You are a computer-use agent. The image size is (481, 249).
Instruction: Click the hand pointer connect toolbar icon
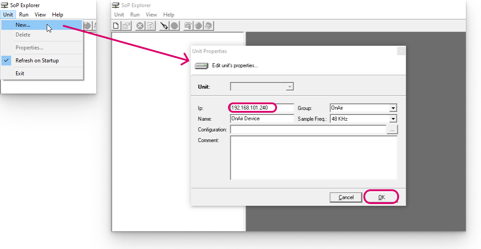coord(164,26)
